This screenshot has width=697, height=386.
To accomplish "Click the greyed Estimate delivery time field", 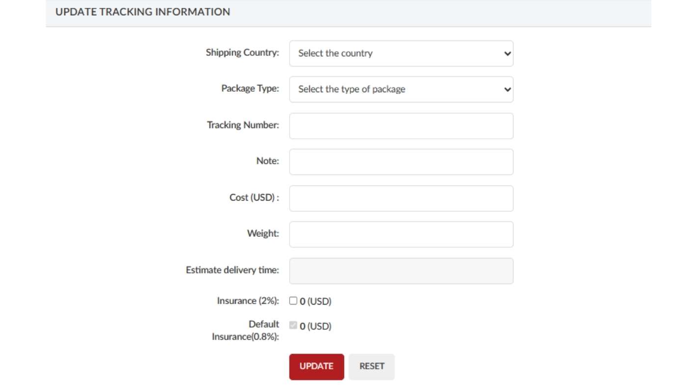I will [x=401, y=271].
